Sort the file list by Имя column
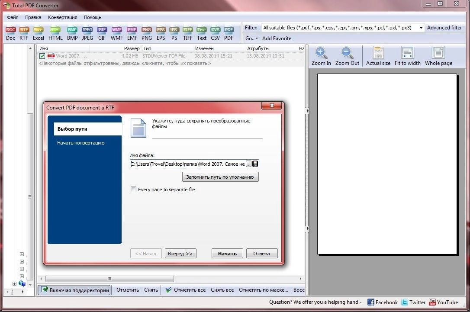 (x=63, y=48)
